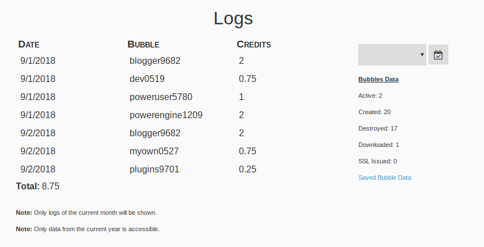Click the note about current month logs

(87, 213)
